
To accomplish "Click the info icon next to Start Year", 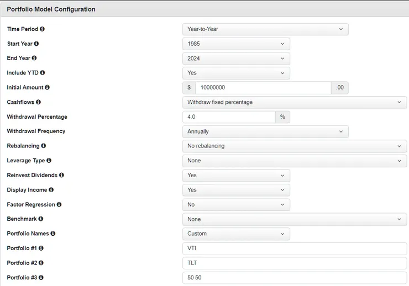I will click(36, 44).
